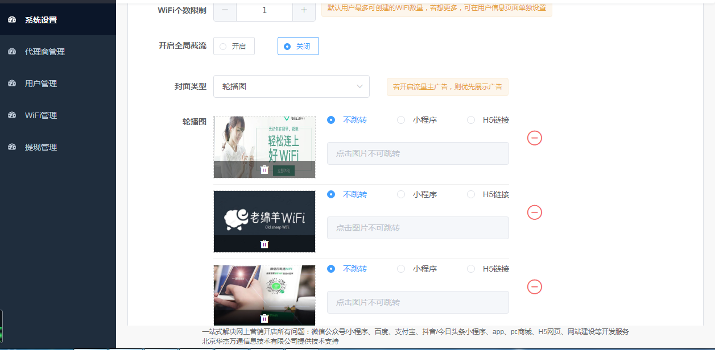Click the 轮播图 field label
Viewport: 715px width, 350px height.
(x=195, y=122)
